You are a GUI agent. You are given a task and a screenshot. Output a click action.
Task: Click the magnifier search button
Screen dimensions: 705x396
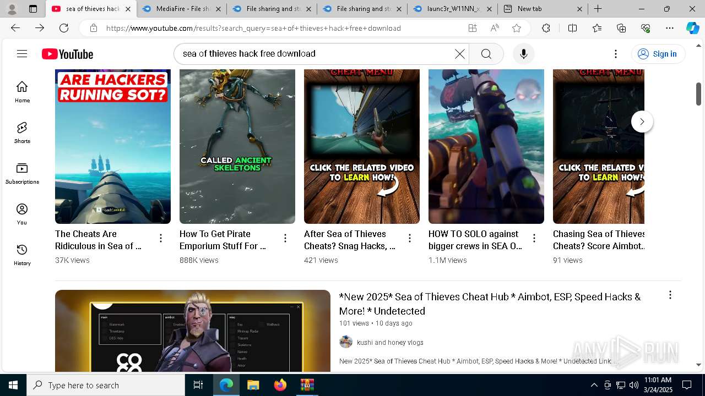point(486,53)
